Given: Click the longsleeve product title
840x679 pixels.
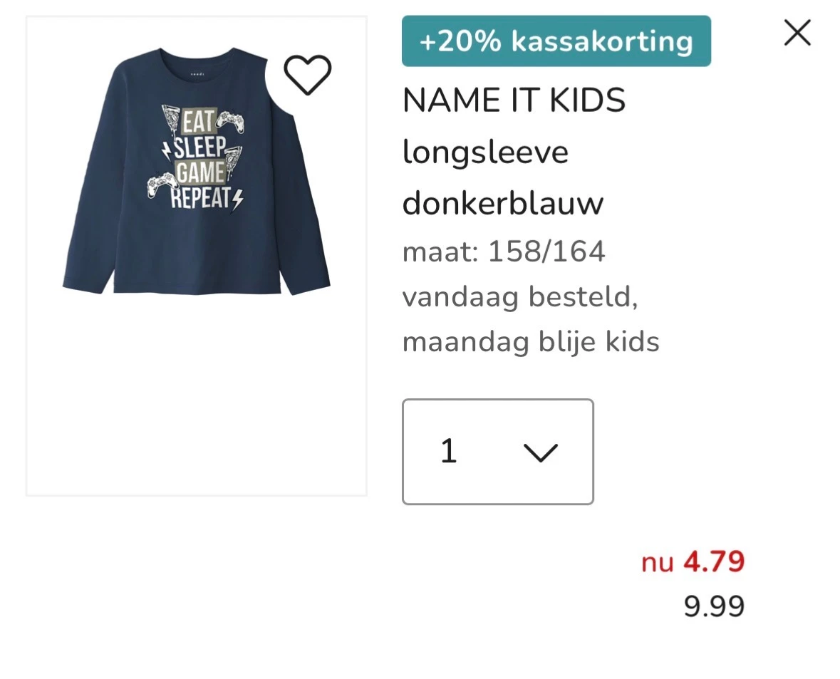Looking at the screenshot, I should click(485, 152).
